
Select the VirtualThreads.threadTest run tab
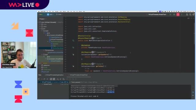coord(79,75)
